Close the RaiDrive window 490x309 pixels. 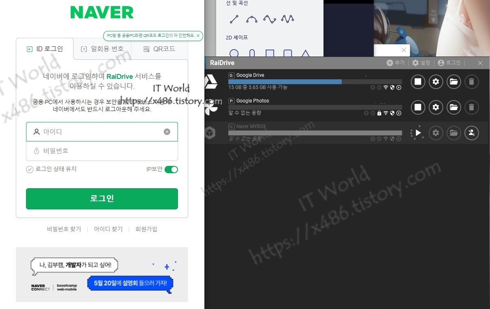click(x=480, y=63)
